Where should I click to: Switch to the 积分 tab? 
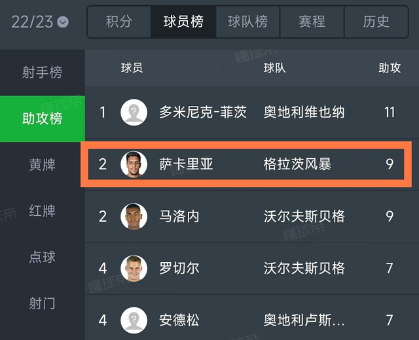(x=119, y=22)
